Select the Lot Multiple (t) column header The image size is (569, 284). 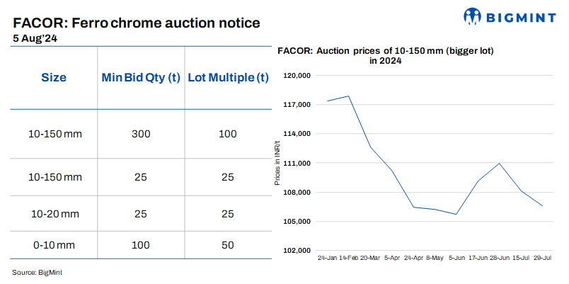coord(228,78)
